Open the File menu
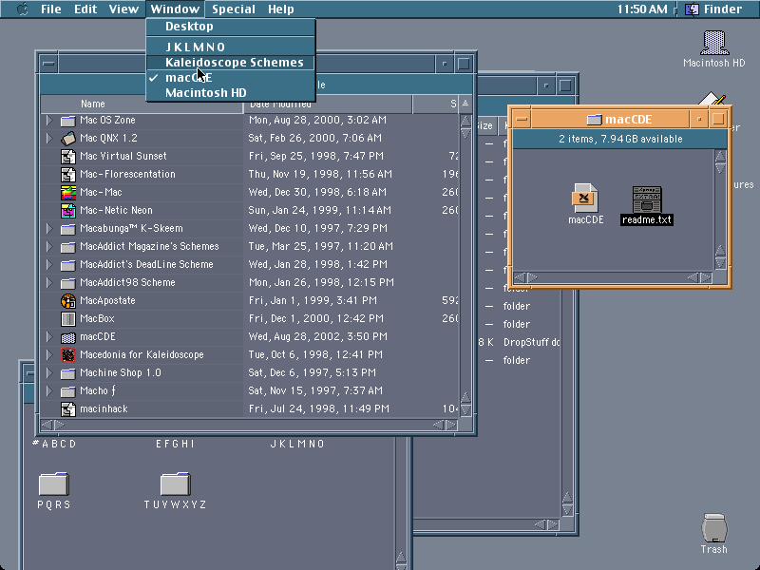The height and width of the screenshot is (570, 760). point(51,9)
